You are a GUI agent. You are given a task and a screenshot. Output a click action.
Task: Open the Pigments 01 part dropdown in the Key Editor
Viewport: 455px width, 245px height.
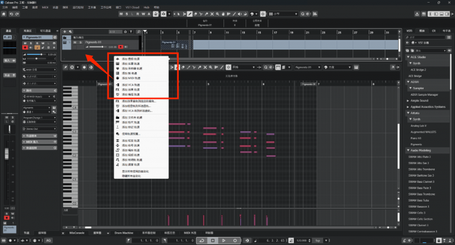click(x=308, y=68)
